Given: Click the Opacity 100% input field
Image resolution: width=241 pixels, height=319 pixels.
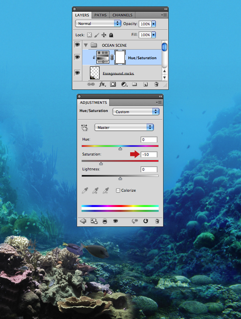Looking at the screenshot, I should [x=145, y=24].
